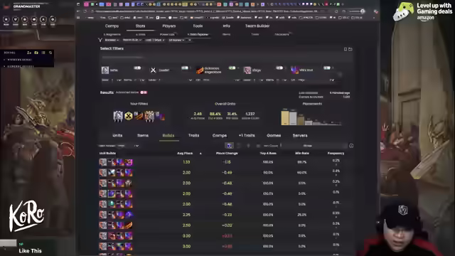The image size is (455, 256).
Task: Select the highlighted view-mode icon above Place Change
Action: [x=229, y=146]
